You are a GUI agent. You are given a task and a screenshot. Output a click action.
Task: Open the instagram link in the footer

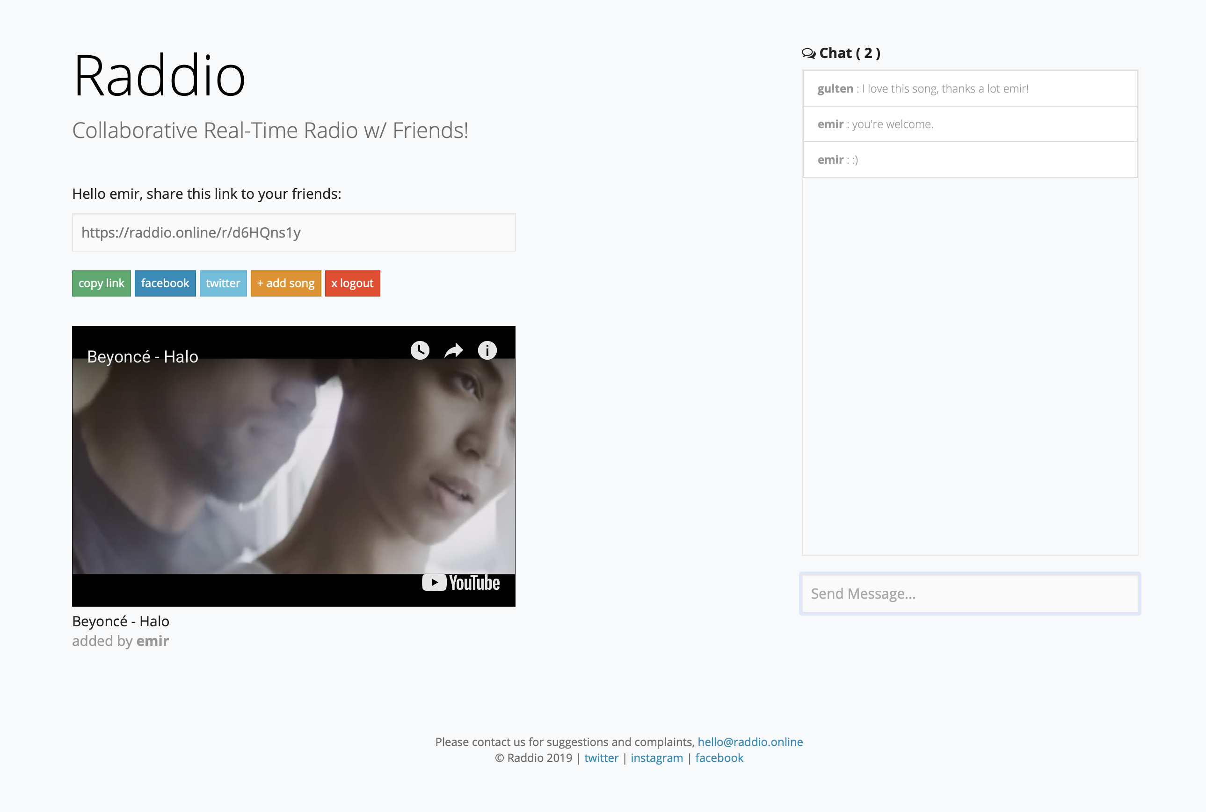tap(657, 758)
